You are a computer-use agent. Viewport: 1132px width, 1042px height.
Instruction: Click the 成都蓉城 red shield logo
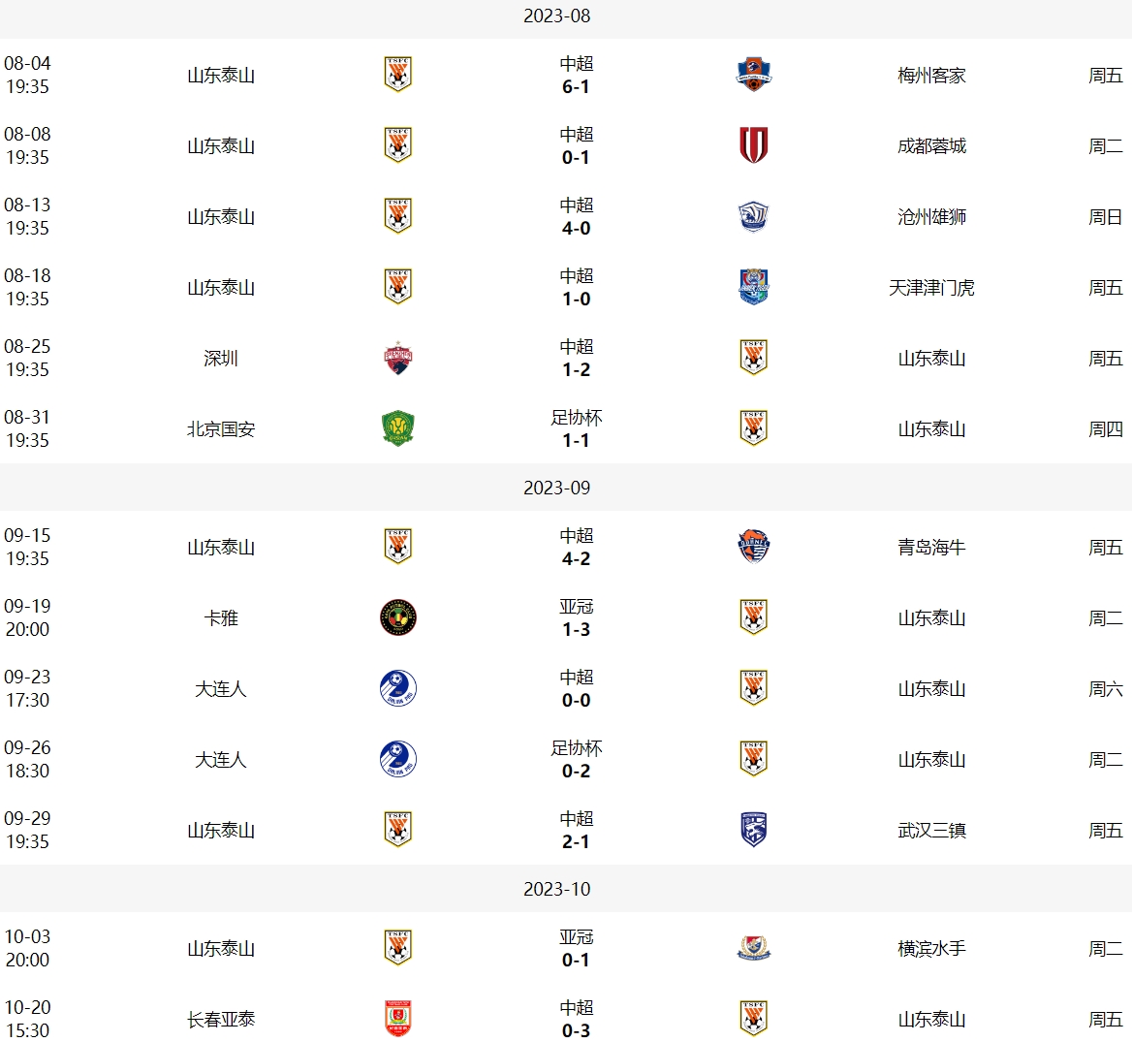point(754,145)
